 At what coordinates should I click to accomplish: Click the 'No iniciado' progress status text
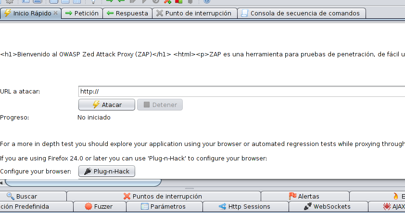click(x=94, y=118)
